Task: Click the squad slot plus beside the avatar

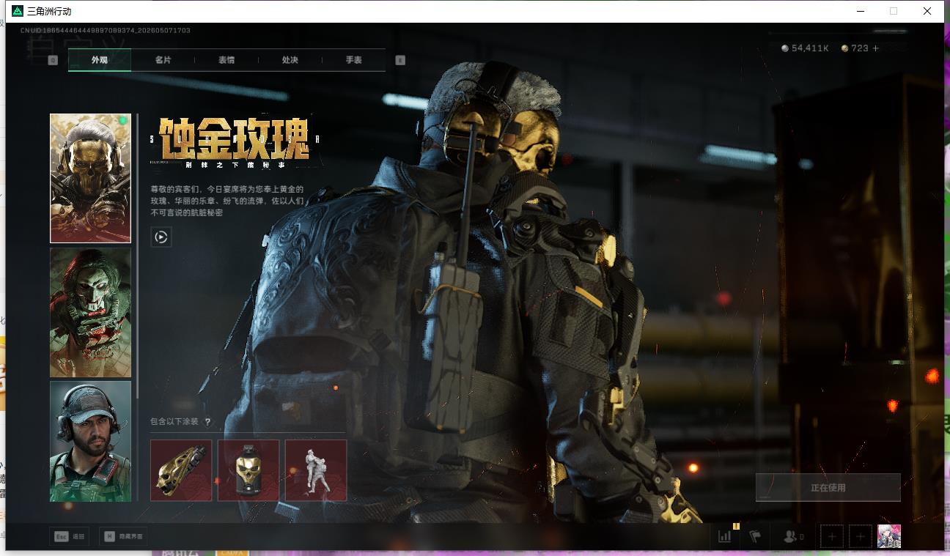Action: click(x=861, y=537)
